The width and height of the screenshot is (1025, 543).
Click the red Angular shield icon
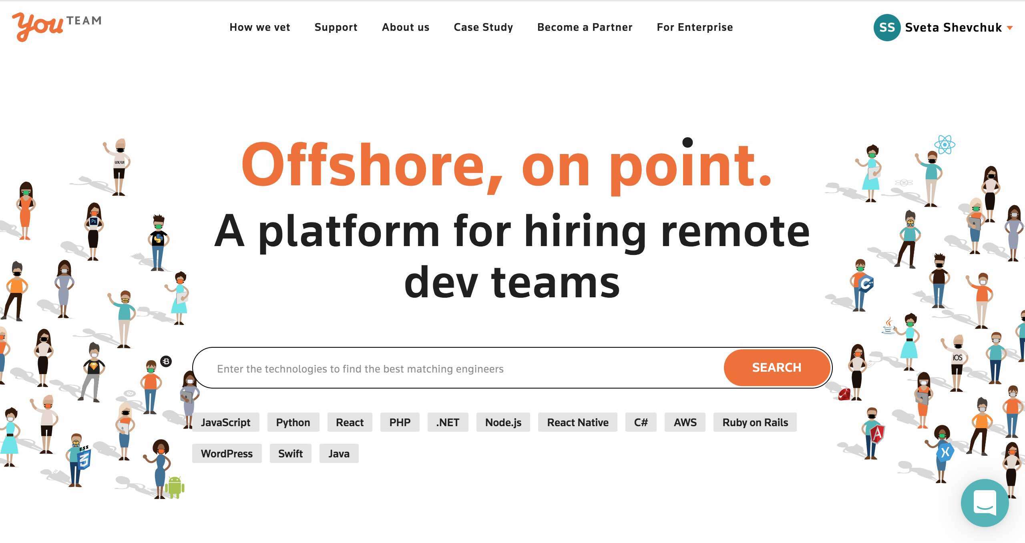877,434
